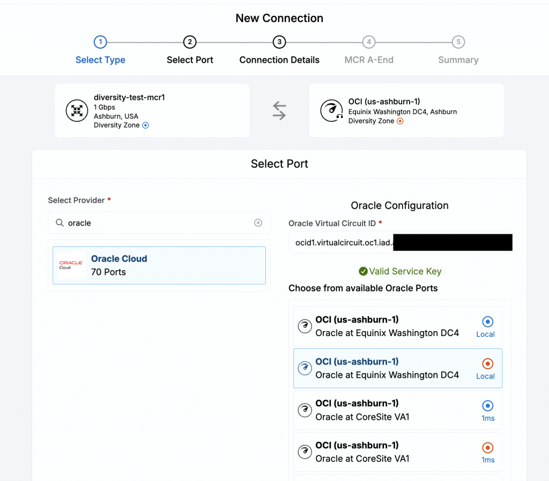Click the OCI port icon in destination card
This screenshot has width=549, height=481.
(331, 111)
